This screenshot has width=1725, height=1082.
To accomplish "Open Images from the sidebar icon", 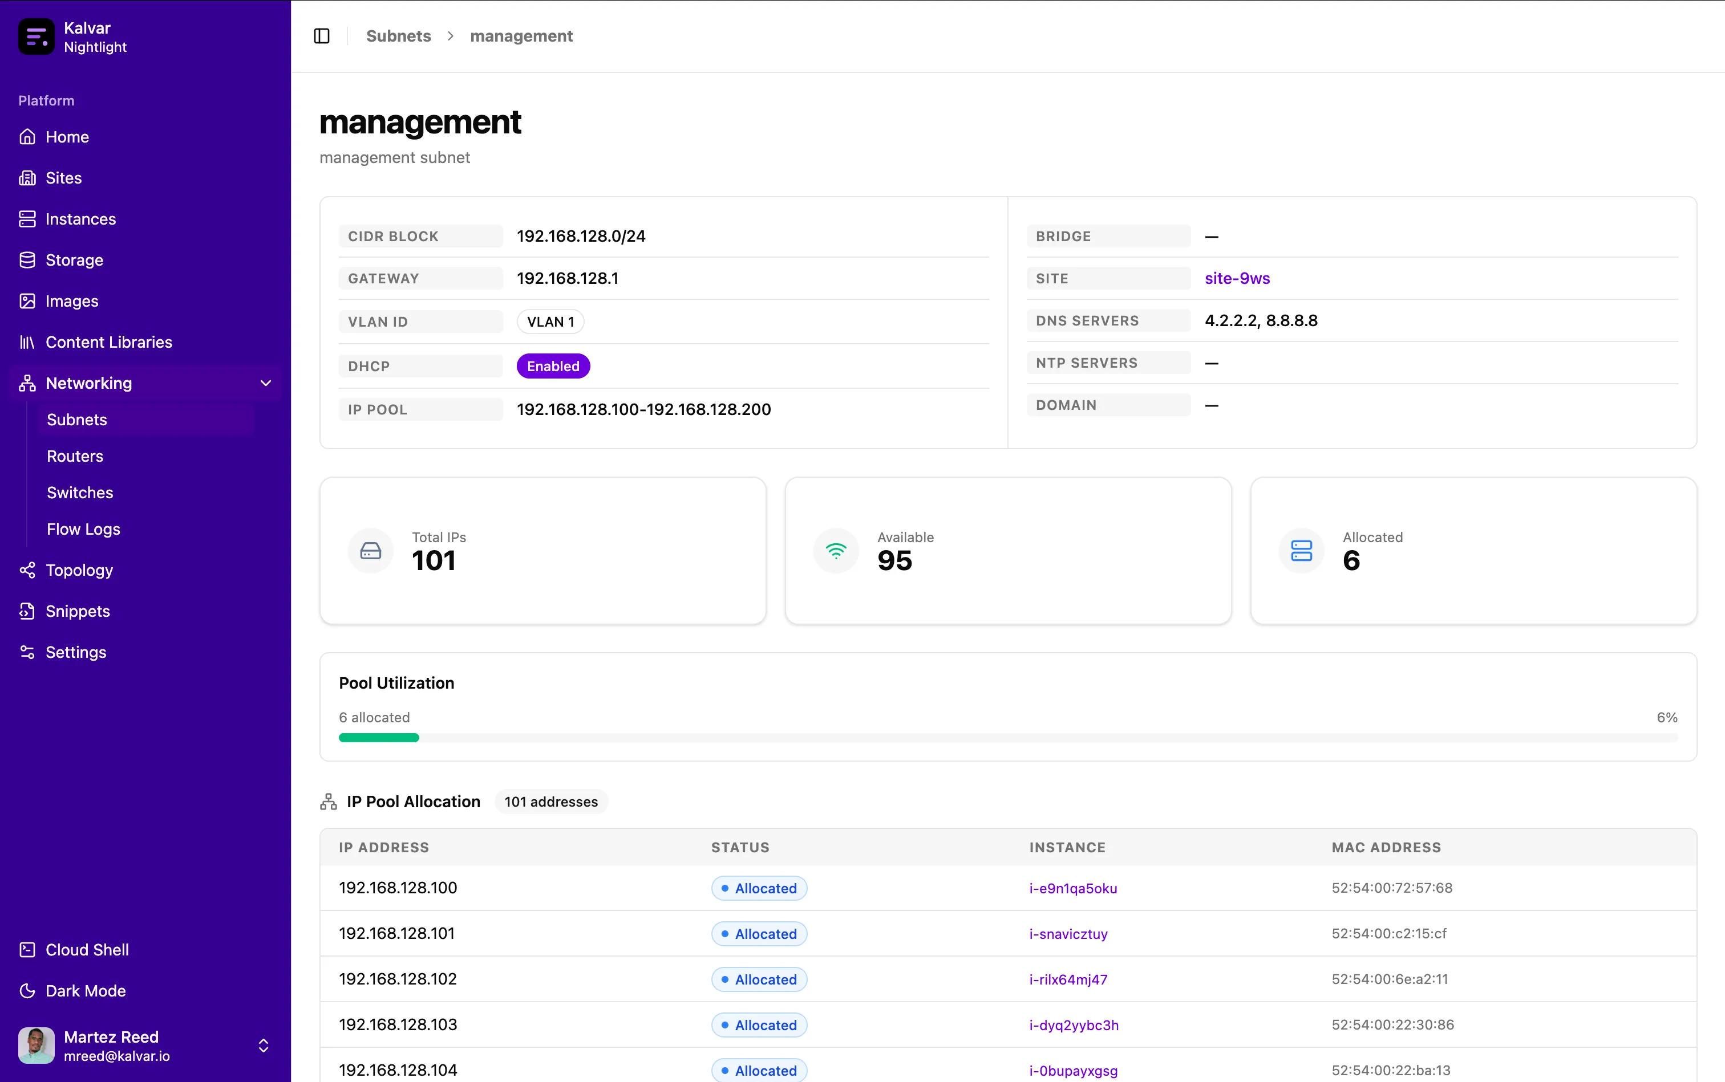I will (x=27, y=301).
